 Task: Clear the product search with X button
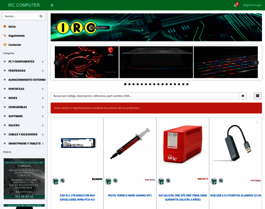(x=243, y=96)
